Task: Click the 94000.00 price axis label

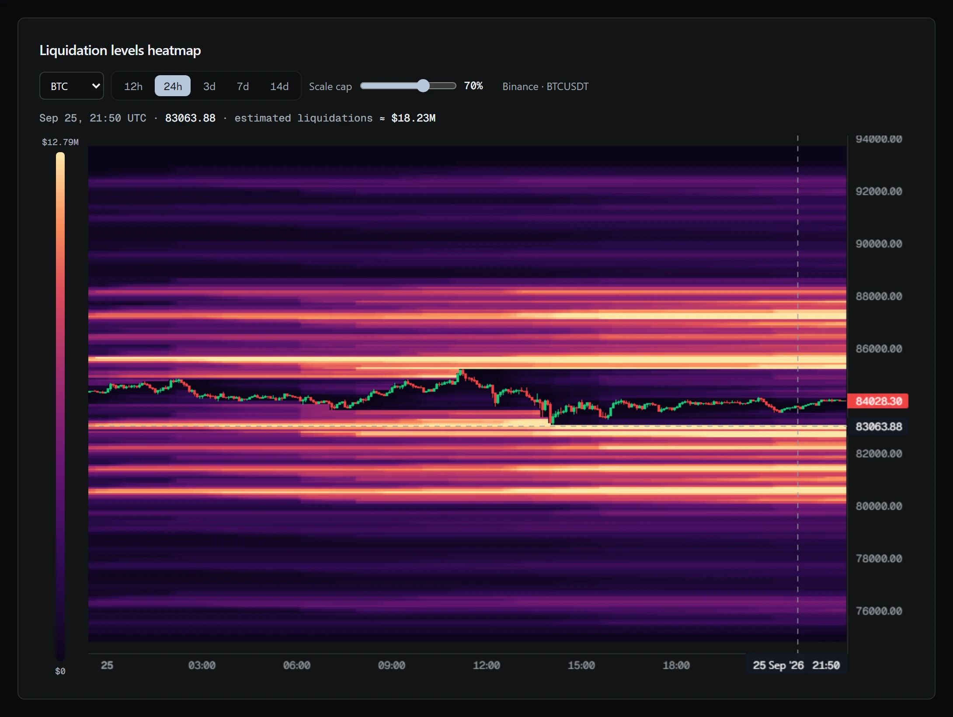Action: 879,139
